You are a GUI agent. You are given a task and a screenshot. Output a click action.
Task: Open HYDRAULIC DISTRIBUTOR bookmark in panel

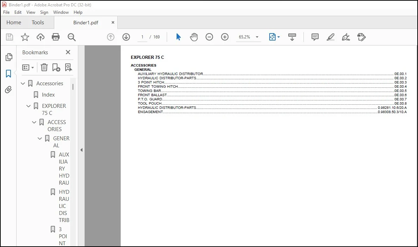[64, 206]
